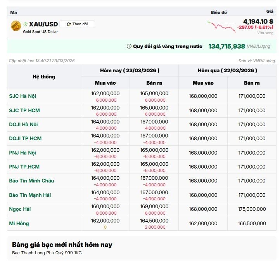Click Mi Hồng yesterday's sell price 166,500,000
This screenshot has height=264, width=280.
coord(252,223)
